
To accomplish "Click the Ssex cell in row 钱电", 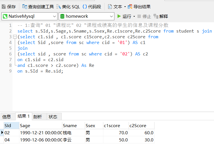I will click(x=94, y=133).
